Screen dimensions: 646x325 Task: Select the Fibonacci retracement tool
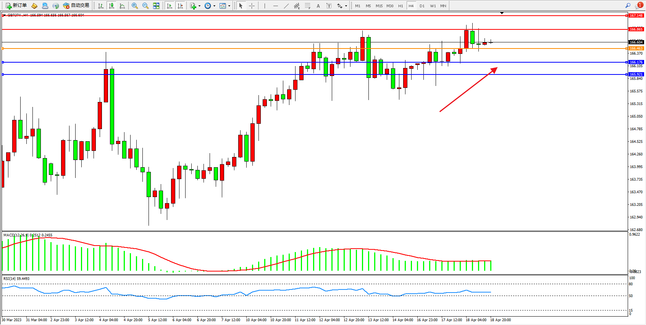308,6
